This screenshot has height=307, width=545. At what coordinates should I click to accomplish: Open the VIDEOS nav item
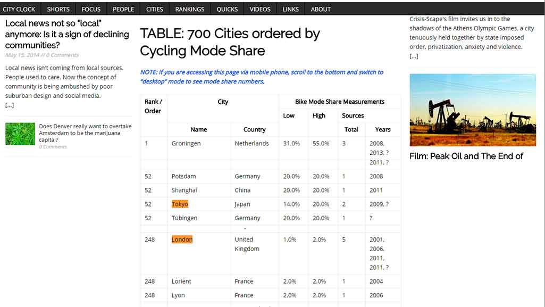(x=259, y=9)
